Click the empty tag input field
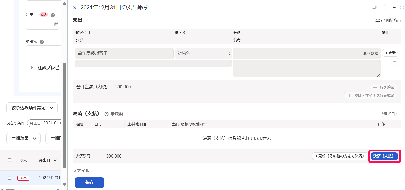 [153, 64]
